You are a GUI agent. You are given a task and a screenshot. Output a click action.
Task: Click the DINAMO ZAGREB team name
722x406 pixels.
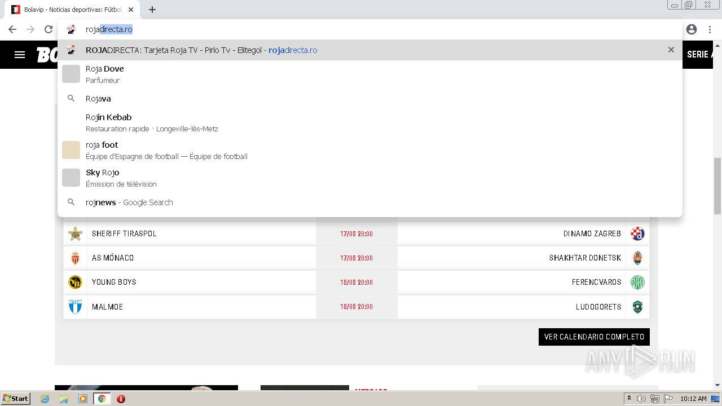point(592,233)
